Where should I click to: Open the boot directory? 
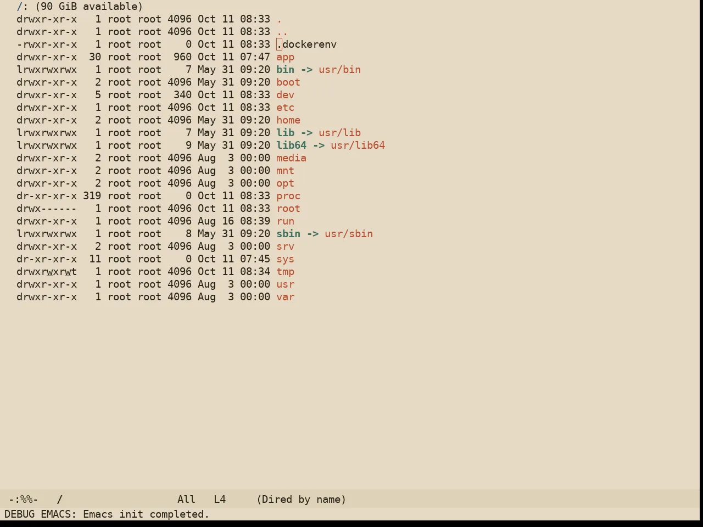(x=288, y=82)
